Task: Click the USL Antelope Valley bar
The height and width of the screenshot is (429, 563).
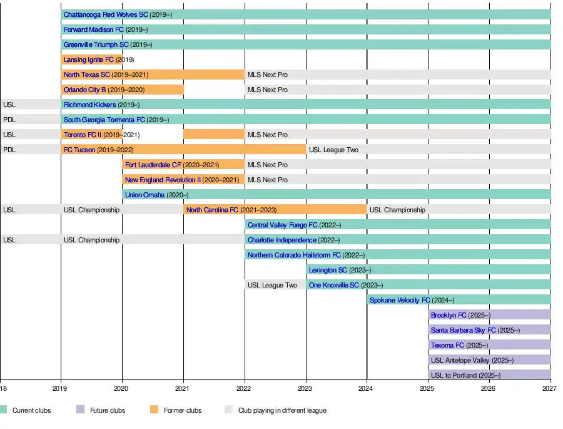Action: [x=489, y=360]
